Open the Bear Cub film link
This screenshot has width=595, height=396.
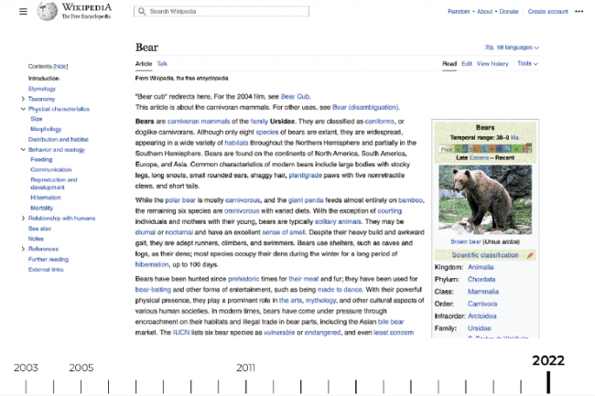pos(296,97)
